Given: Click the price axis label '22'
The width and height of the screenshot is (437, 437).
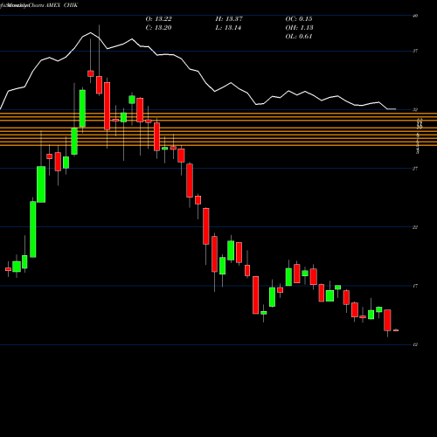Looking at the screenshot, I should 415,227.
